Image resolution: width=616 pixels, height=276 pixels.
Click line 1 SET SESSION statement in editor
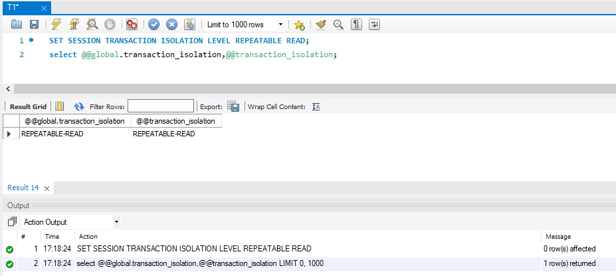coord(179,41)
